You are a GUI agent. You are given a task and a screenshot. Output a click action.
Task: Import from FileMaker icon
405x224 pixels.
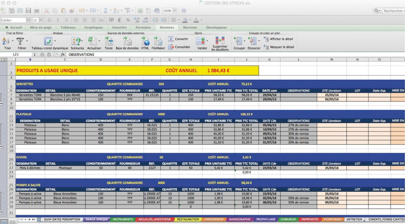(158, 41)
